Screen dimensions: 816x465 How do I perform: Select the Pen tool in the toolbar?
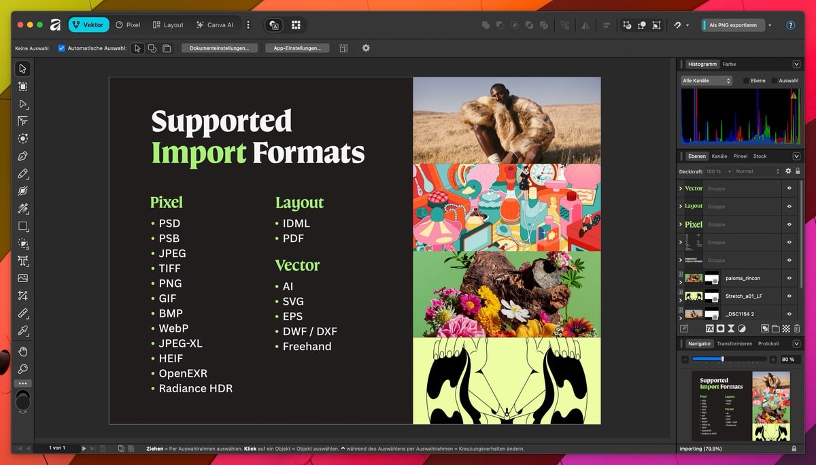22,156
